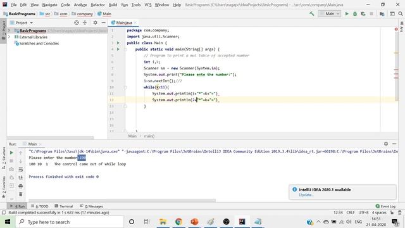405x228 pixels.
Task: Open the Build menu
Action: click(x=113, y=4)
